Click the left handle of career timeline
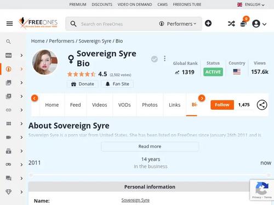The image size is (274, 205). click(x=31, y=175)
